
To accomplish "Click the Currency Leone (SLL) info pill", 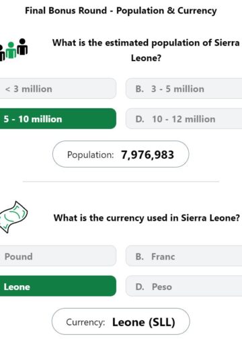I will 120,322.
